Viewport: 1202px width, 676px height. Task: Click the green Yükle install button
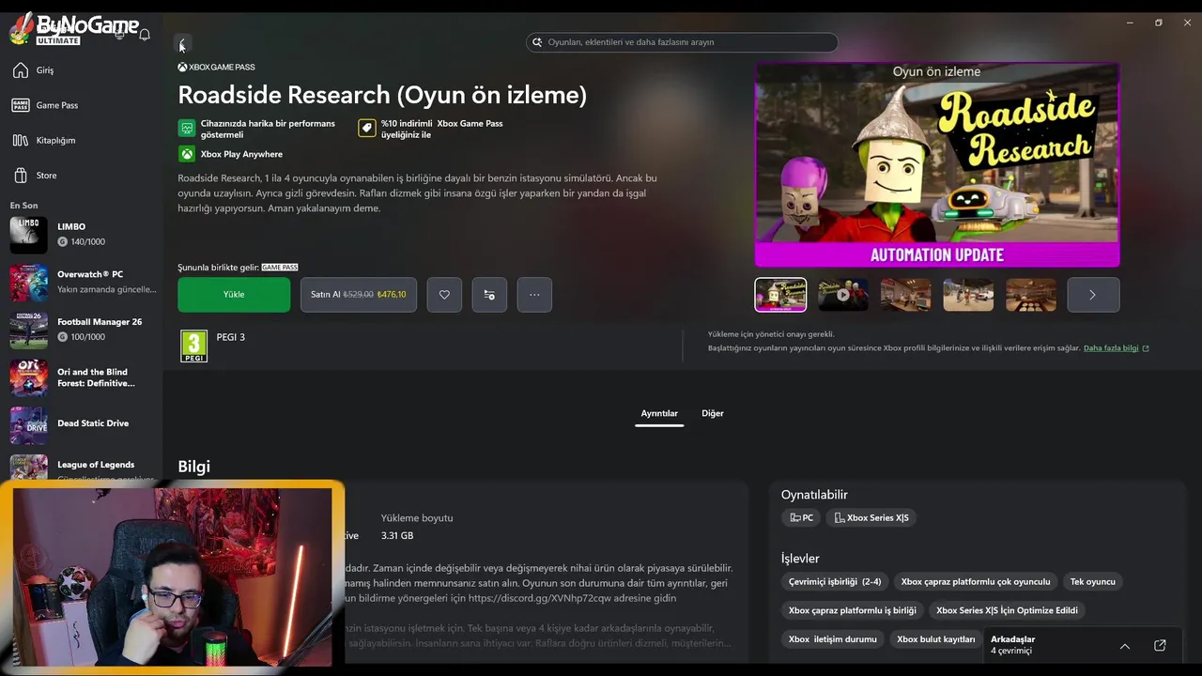[234, 295]
